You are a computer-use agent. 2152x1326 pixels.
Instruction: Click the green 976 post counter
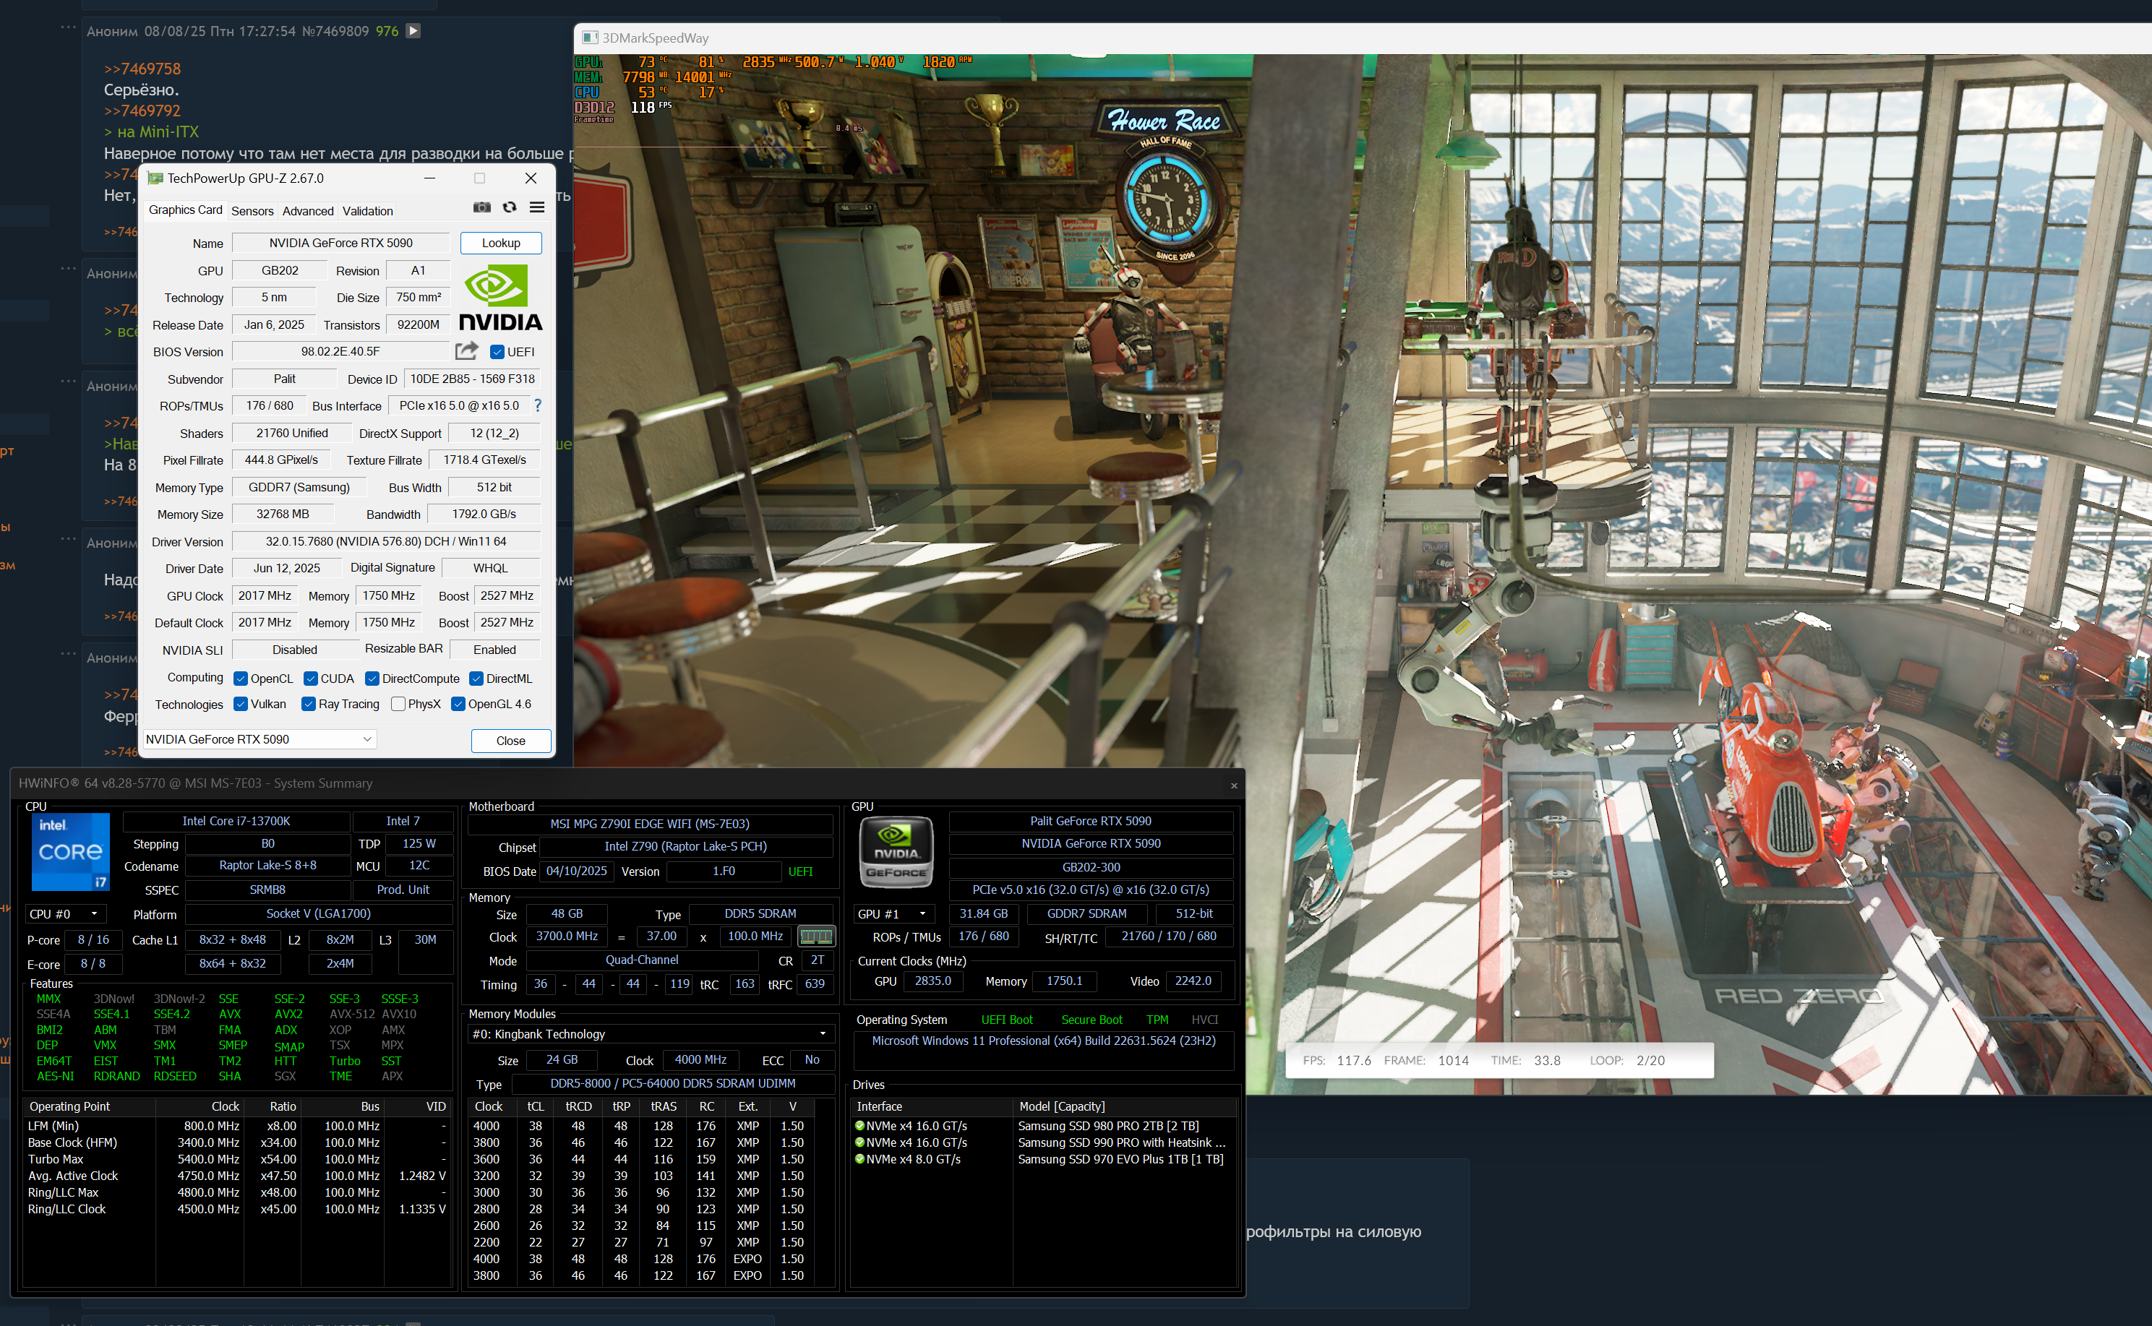[387, 30]
